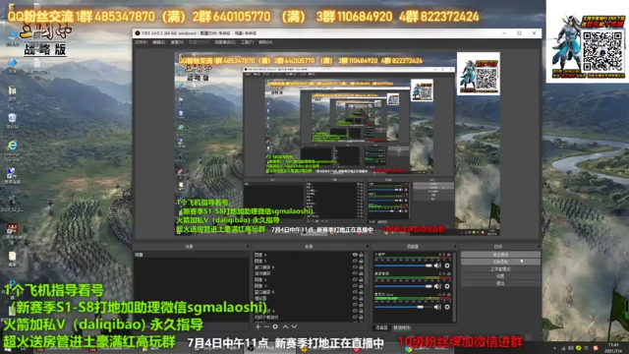Pop out the 控件 dock panel
The width and height of the screenshot is (629, 354).
(539, 246)
